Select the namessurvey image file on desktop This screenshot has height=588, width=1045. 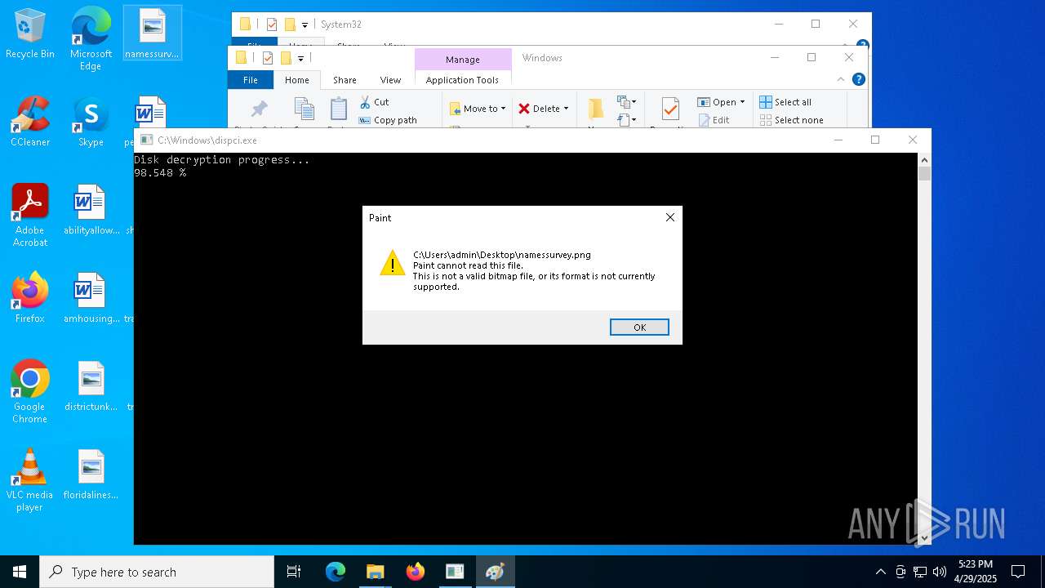152,34
